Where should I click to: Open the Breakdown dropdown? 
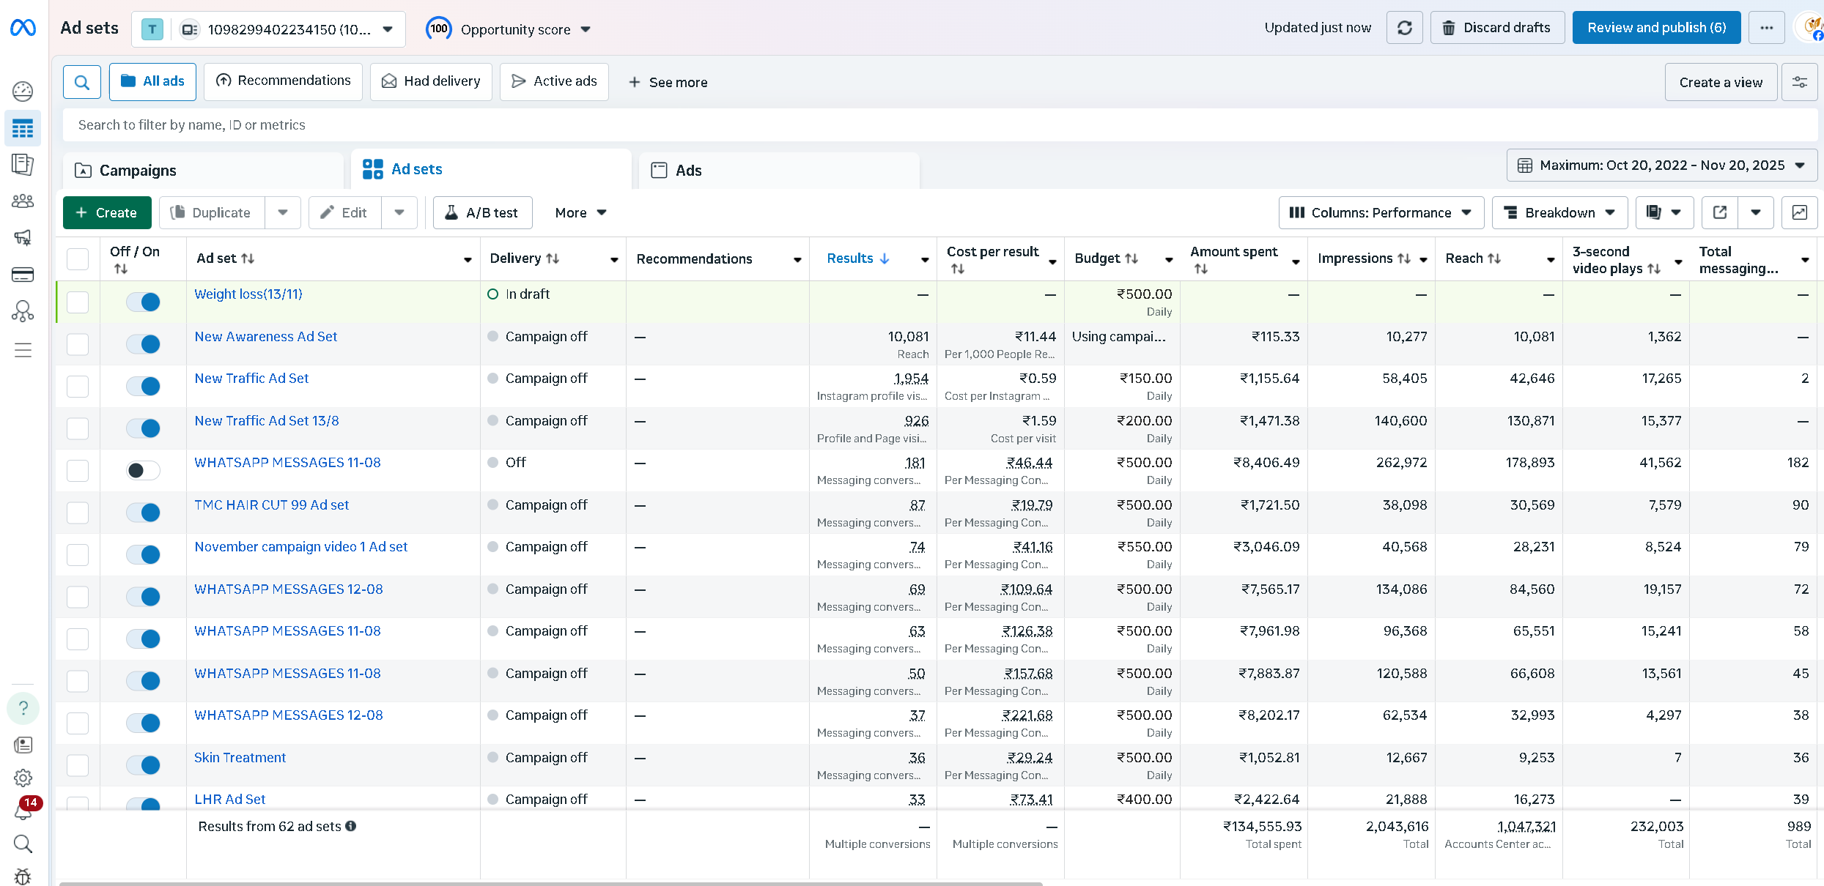coord(1559,212)
